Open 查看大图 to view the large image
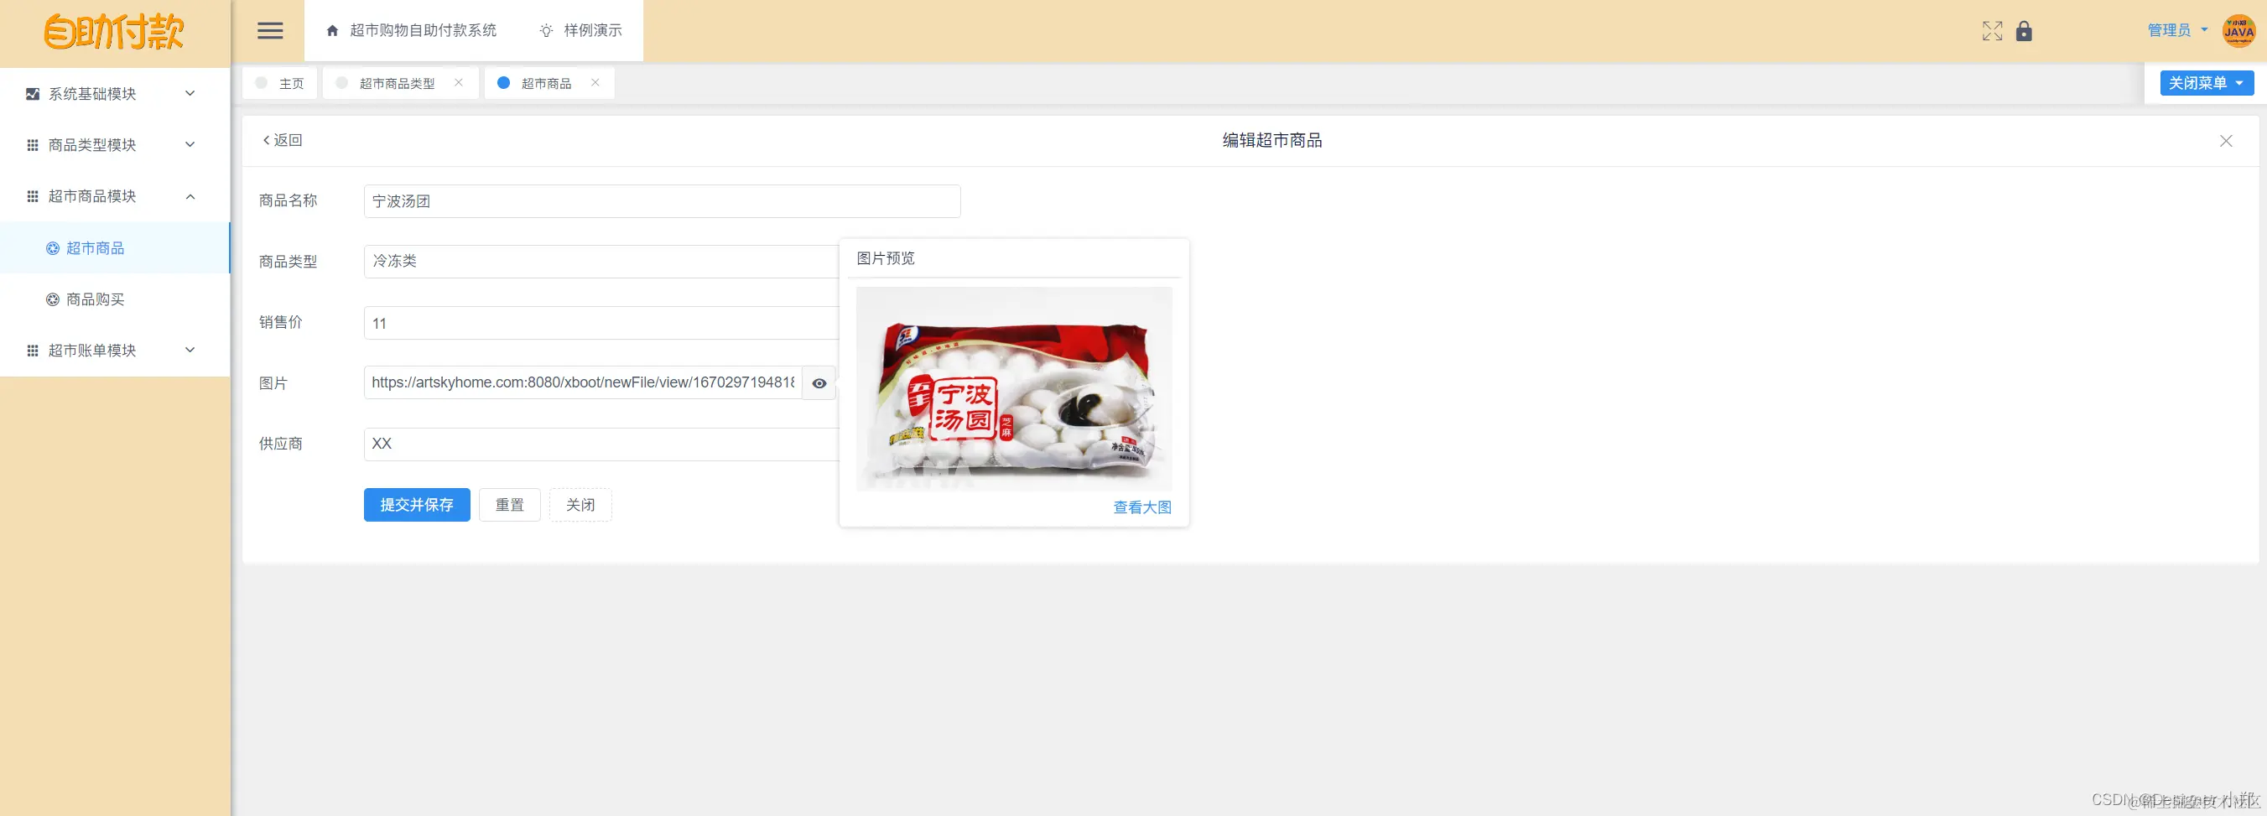This screenshot has width=2267, height=816. 1141,507
